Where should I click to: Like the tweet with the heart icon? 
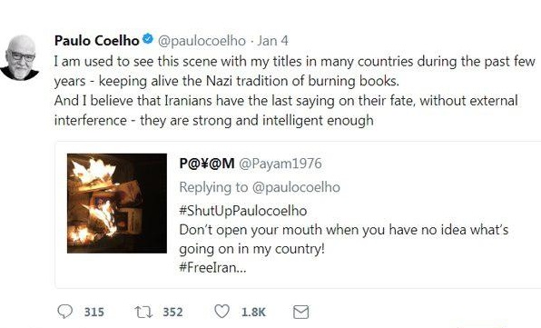point(221,312)
